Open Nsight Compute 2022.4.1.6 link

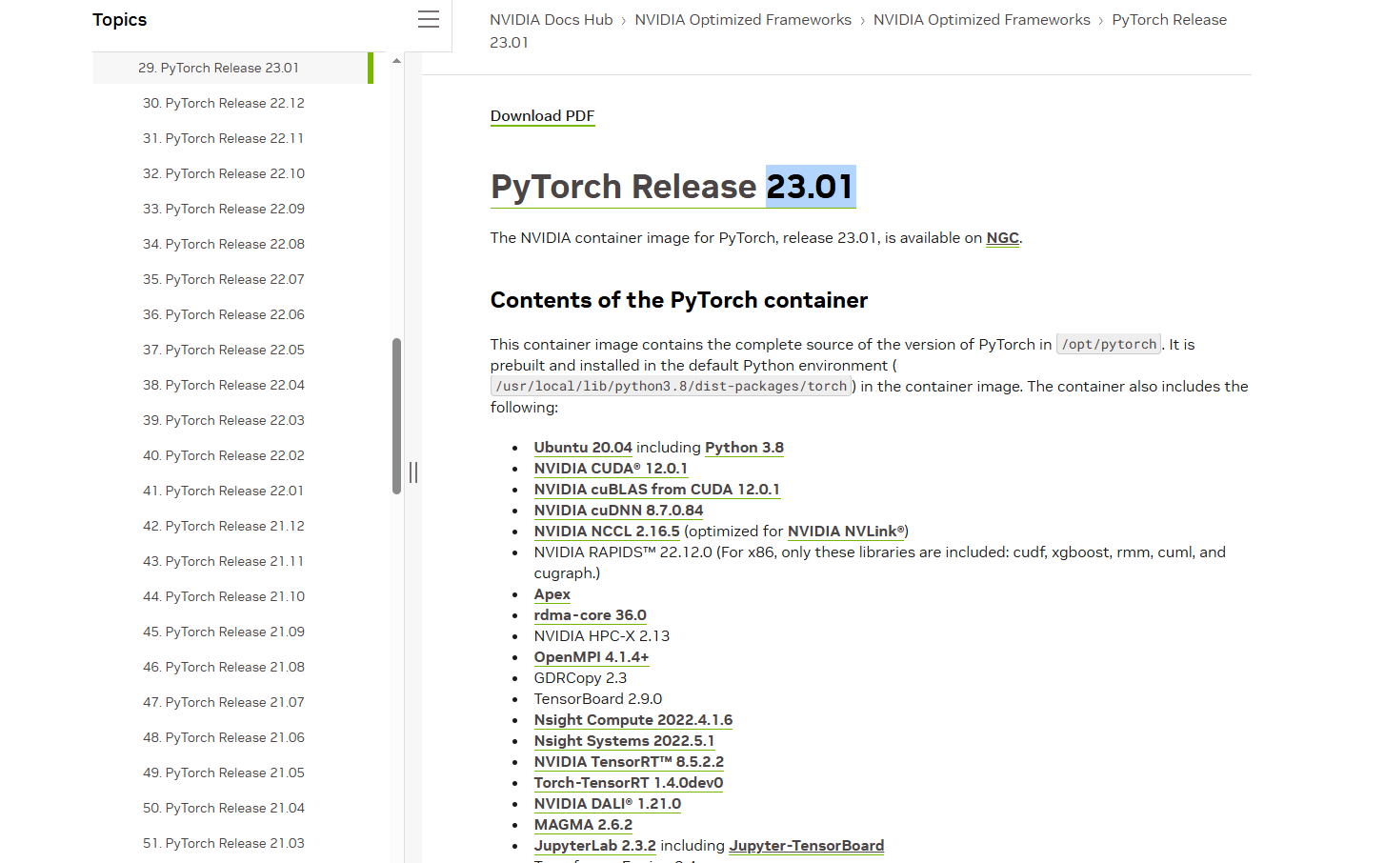pyautogui.click(x=633, y=720)
